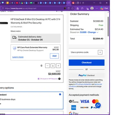115x115 pixels.
Task: Click the delivery truck icon
Action: pos(14,37)
